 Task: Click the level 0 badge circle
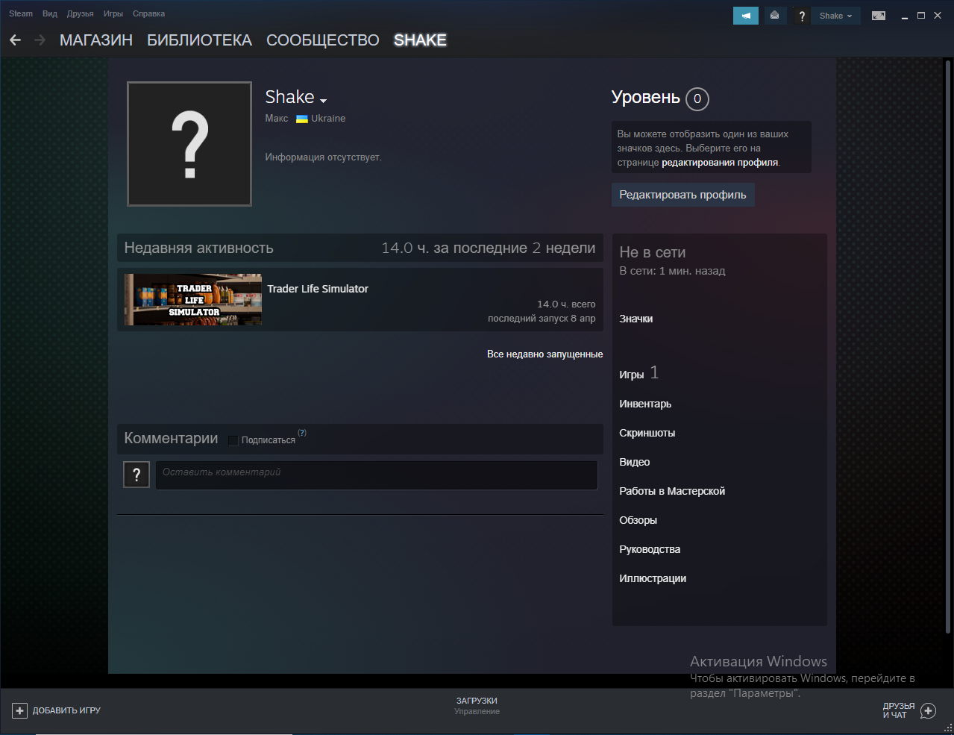pos(697,98)
